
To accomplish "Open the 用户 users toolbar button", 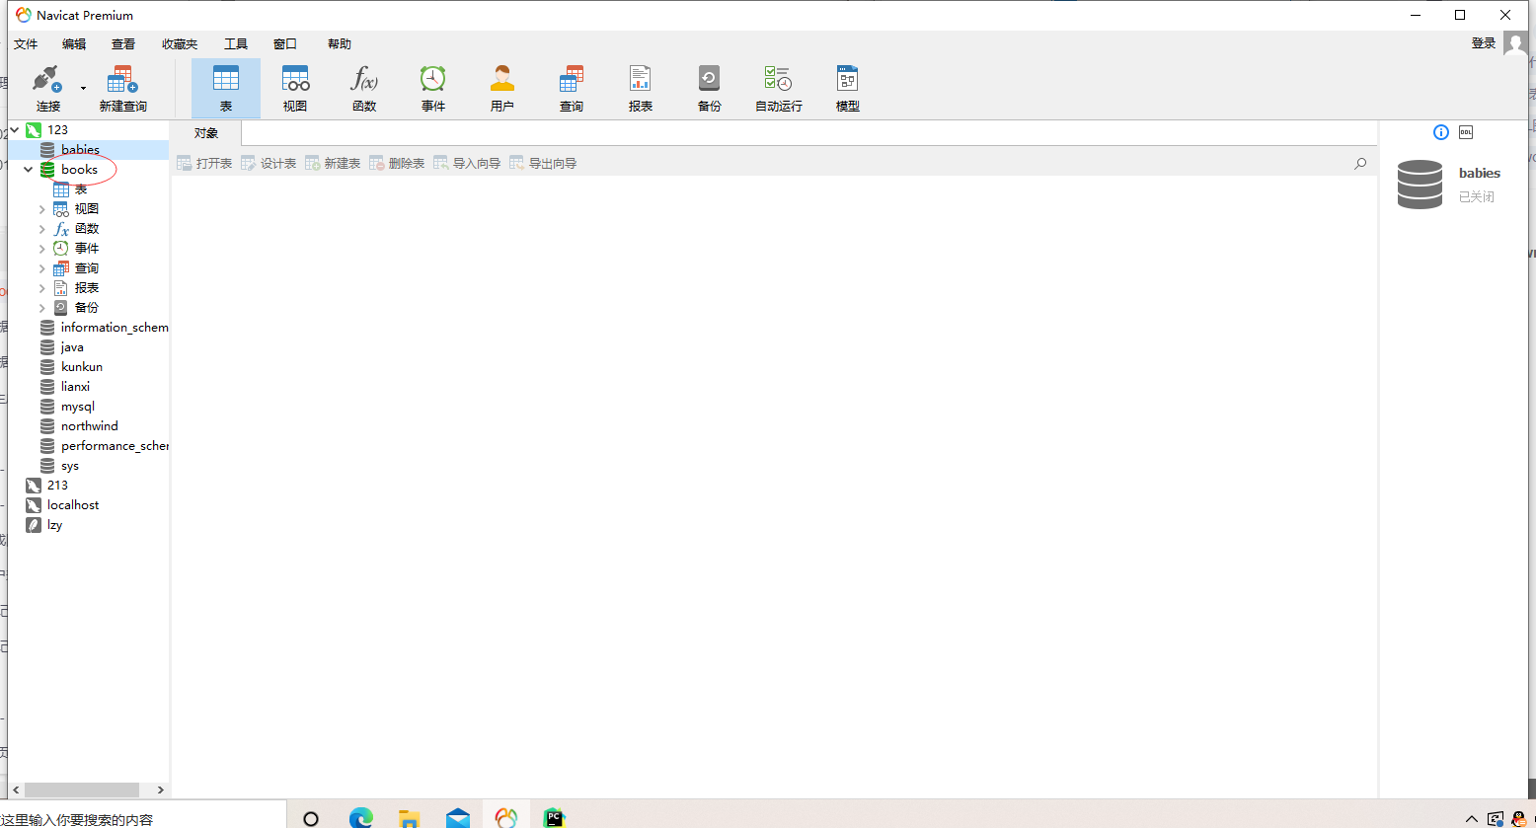I will click(502, 89).
